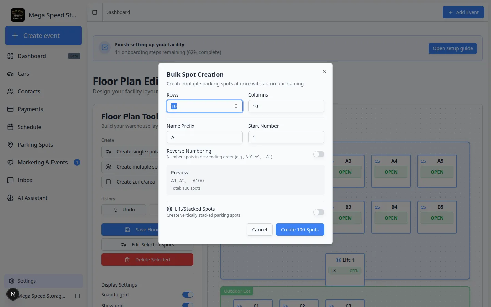
Task: Click the undo arrow icon
Action: (x=115, y=210)
